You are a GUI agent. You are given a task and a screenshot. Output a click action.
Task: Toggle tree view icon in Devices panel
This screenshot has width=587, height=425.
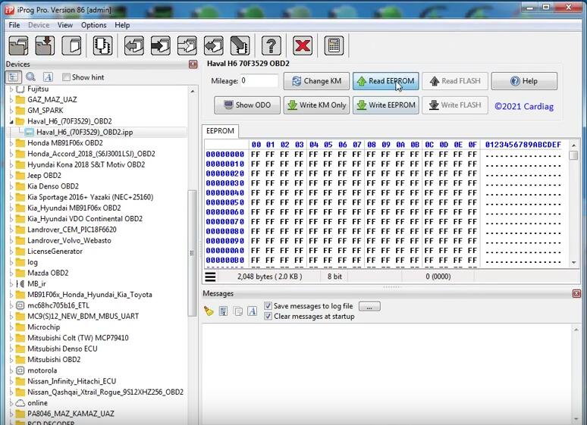[x=14, y=77]
